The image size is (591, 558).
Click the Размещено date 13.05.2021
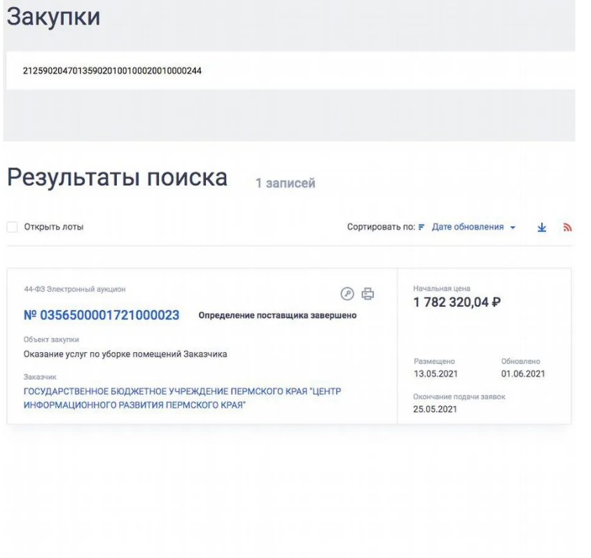click(x=436, y=374)
